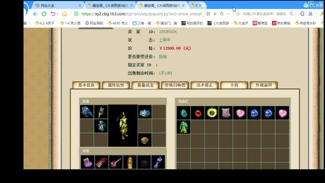Open the 法术修正 tab

pos(204,85)
